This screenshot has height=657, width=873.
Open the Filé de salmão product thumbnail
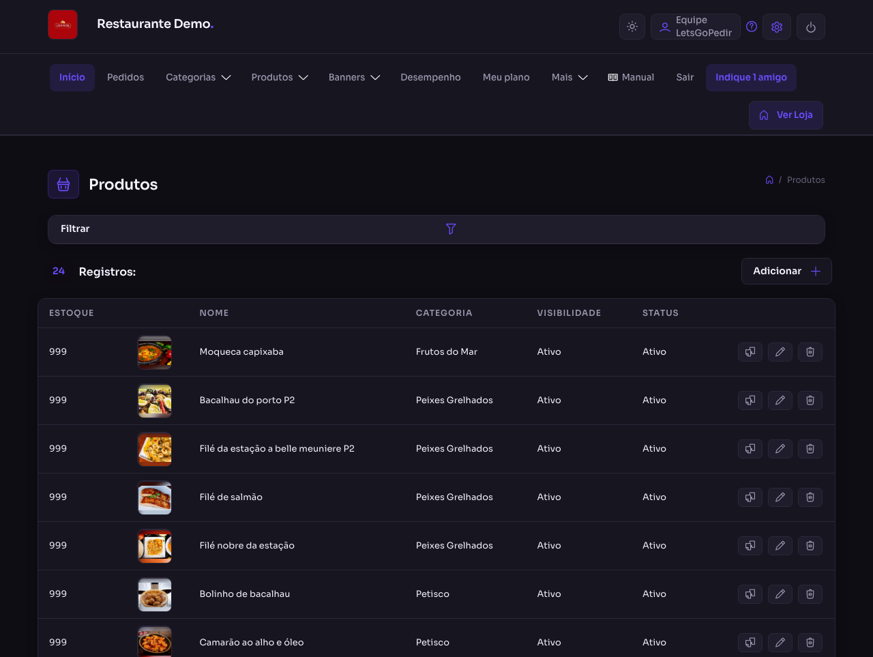(x=155, y=497)
